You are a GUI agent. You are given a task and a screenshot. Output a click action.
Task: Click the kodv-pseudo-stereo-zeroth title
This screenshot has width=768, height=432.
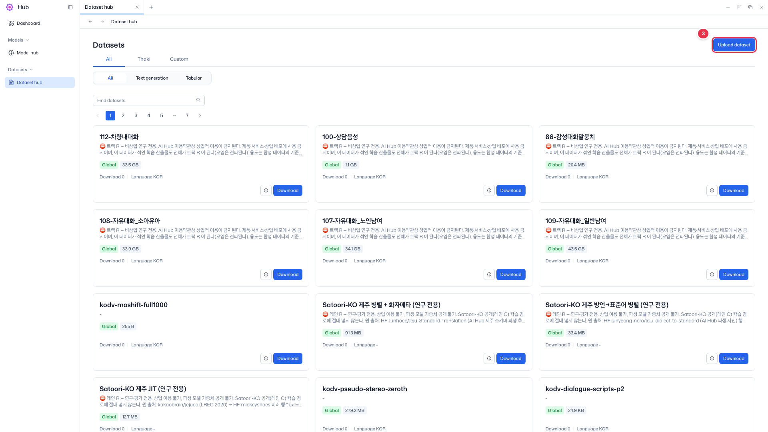365,389
